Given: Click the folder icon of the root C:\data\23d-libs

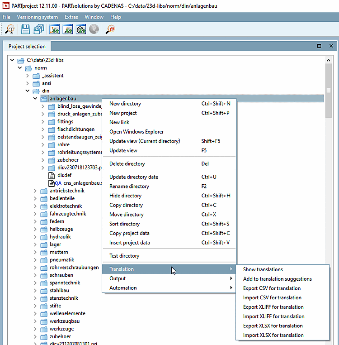Looking at the screenshot, I should [x=21, y=60].
